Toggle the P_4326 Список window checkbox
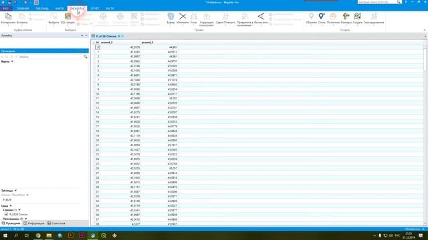Screen dimensions: 428x240 [x=6, y=215]
